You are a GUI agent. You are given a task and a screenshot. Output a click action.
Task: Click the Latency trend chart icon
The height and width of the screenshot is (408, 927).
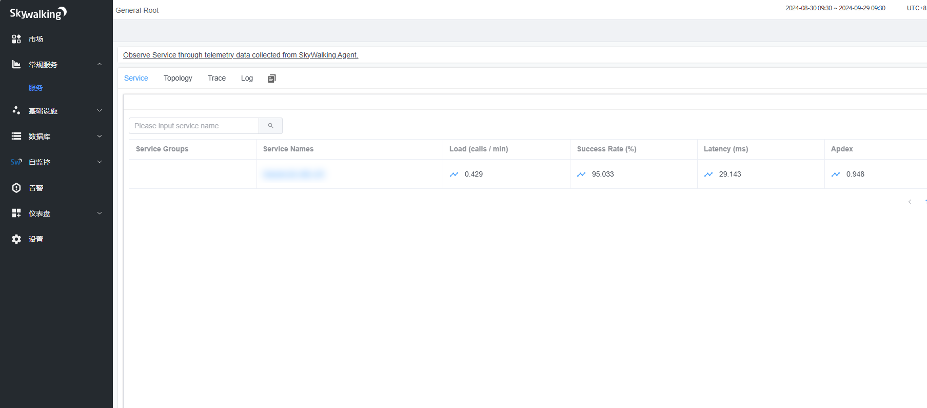click(708, 174)
